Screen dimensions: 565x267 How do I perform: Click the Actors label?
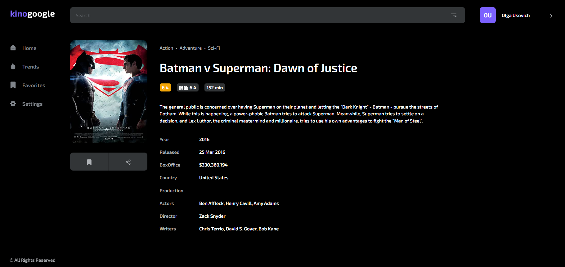coord(167,203)
